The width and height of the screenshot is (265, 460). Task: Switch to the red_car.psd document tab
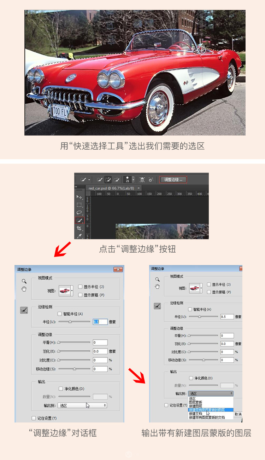pos(112,188)
